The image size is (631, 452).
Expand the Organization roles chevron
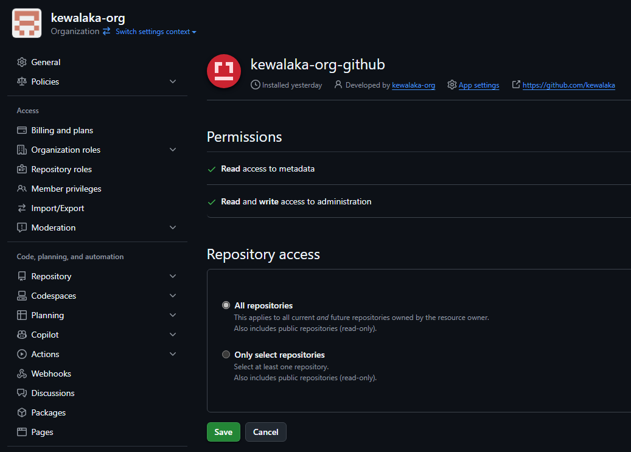pos(173,150)
